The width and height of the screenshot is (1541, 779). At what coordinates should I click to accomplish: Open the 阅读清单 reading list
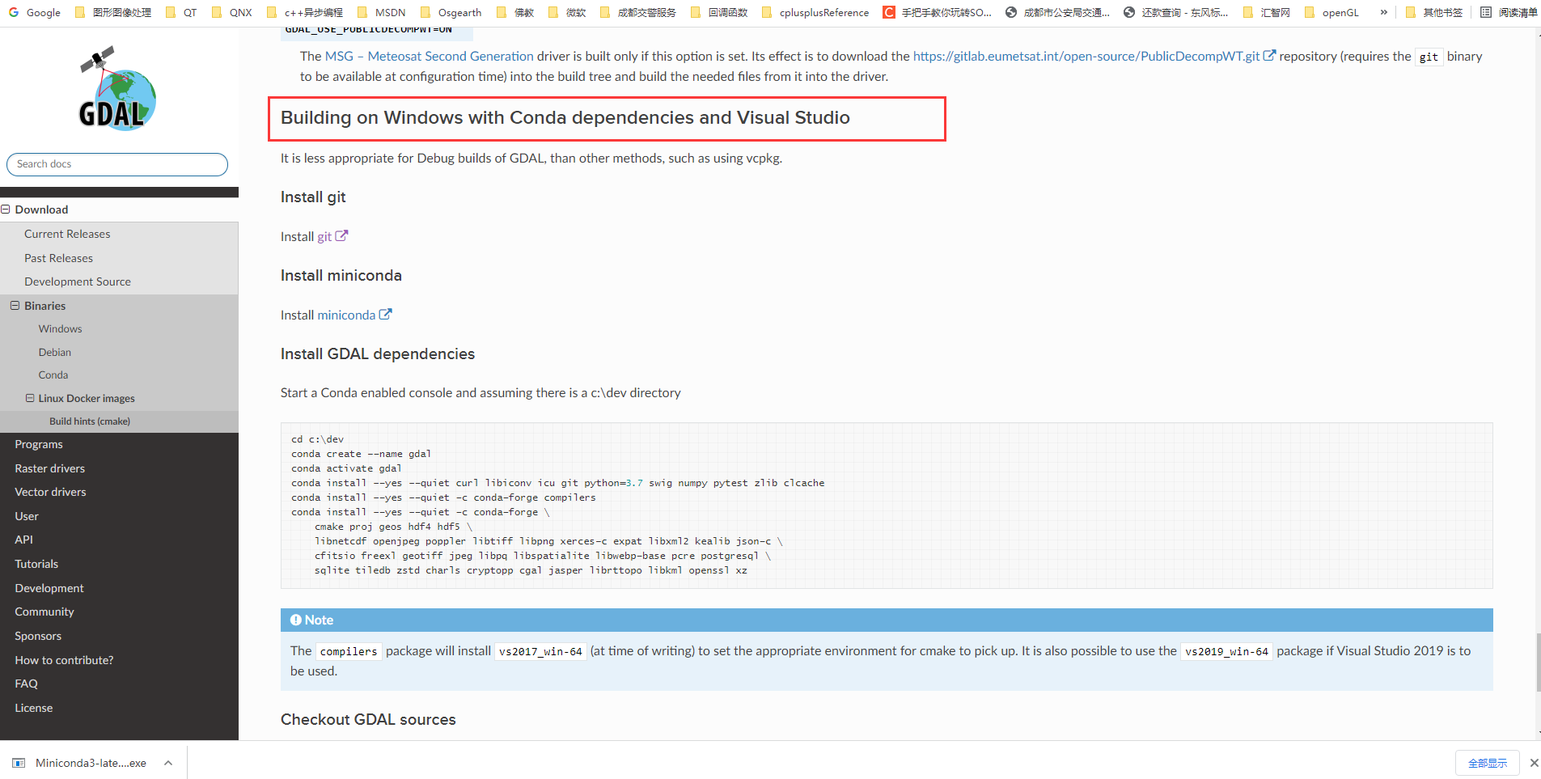click(1509, 12)
